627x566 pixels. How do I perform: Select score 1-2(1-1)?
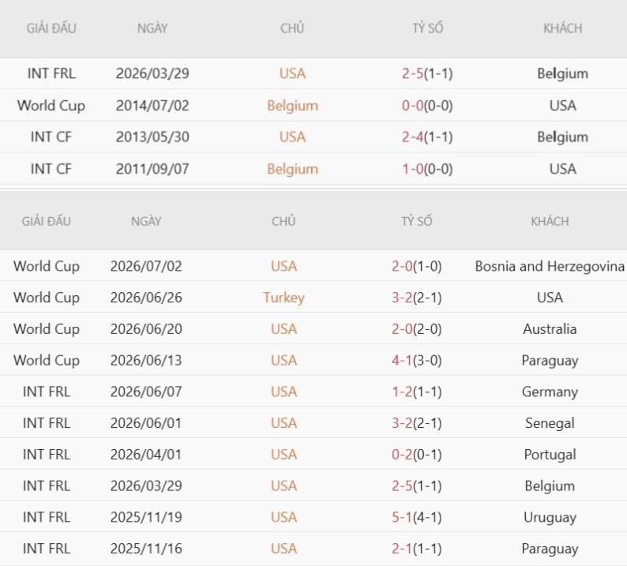(x=417, y=392)
